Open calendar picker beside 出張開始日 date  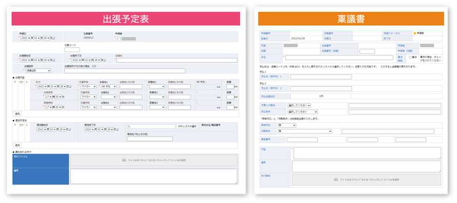click(x=54, y=60)
